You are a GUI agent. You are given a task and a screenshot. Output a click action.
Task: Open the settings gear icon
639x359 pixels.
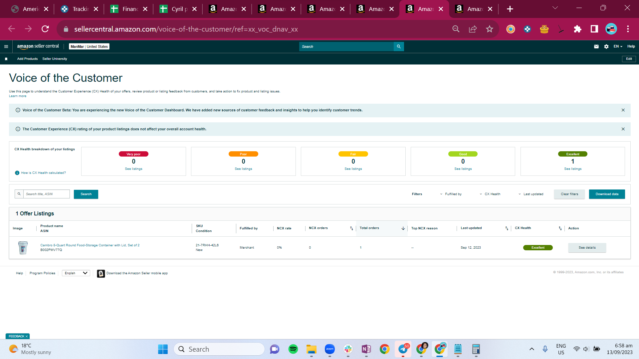[606, 47]
